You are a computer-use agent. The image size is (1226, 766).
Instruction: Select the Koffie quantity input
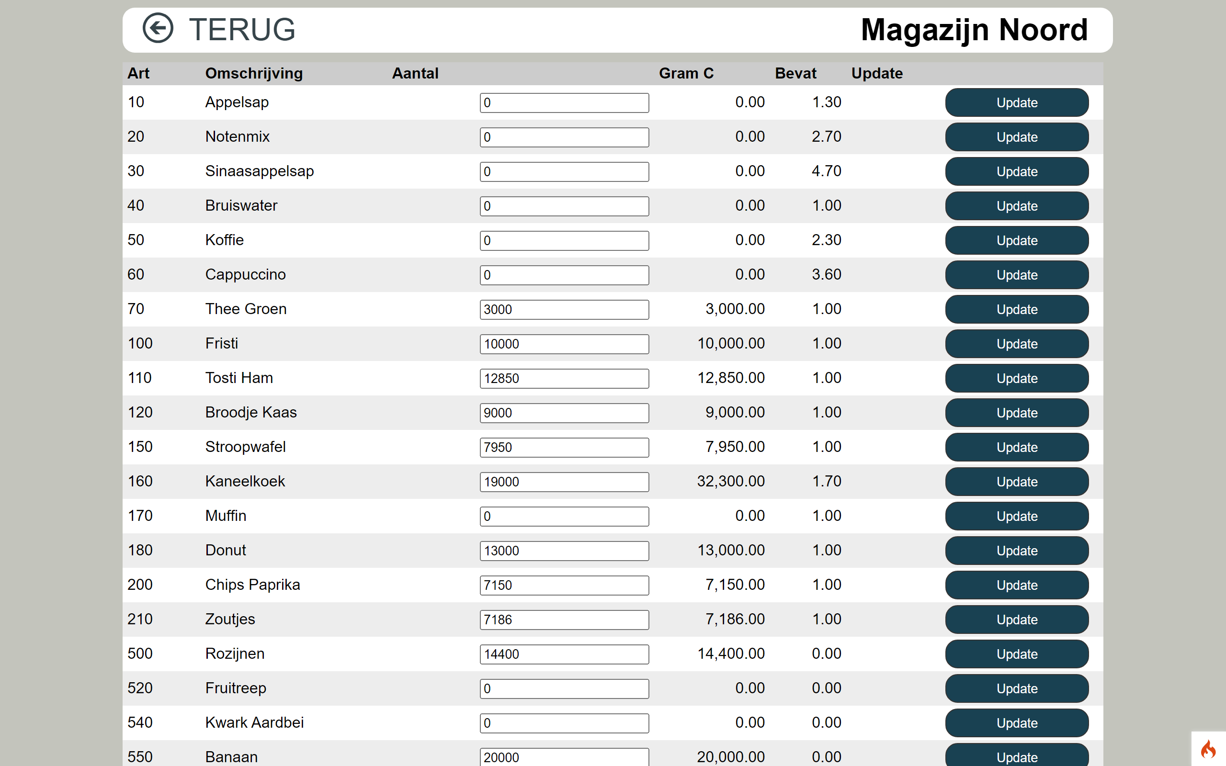564,241
